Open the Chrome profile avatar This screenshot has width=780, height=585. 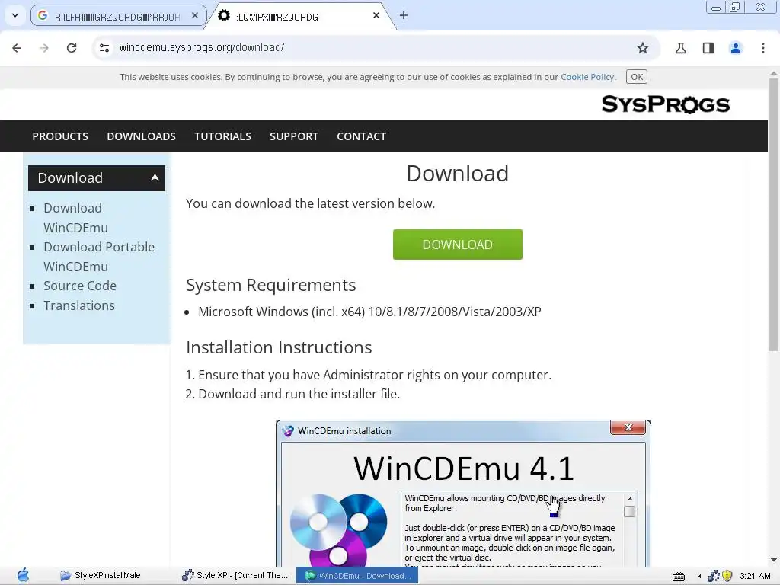736,48
